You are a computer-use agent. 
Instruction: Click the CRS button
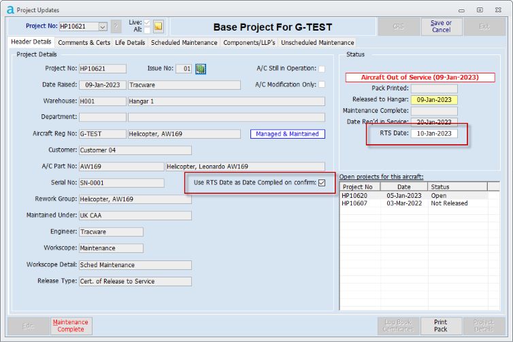(399, 27)
